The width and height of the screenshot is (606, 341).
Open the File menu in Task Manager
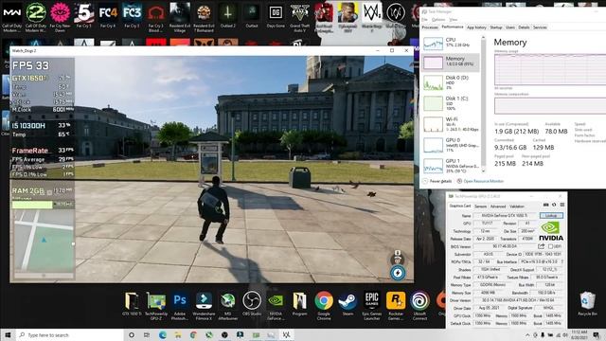point(425,19)
